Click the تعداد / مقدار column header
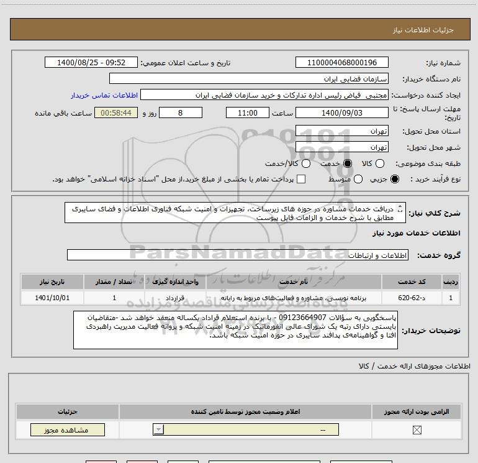The width and height of the screenshot is (478, 463). point(114,282)
